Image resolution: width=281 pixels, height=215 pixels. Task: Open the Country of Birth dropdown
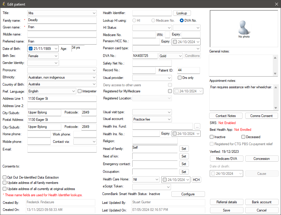click(x=62, y=84)
